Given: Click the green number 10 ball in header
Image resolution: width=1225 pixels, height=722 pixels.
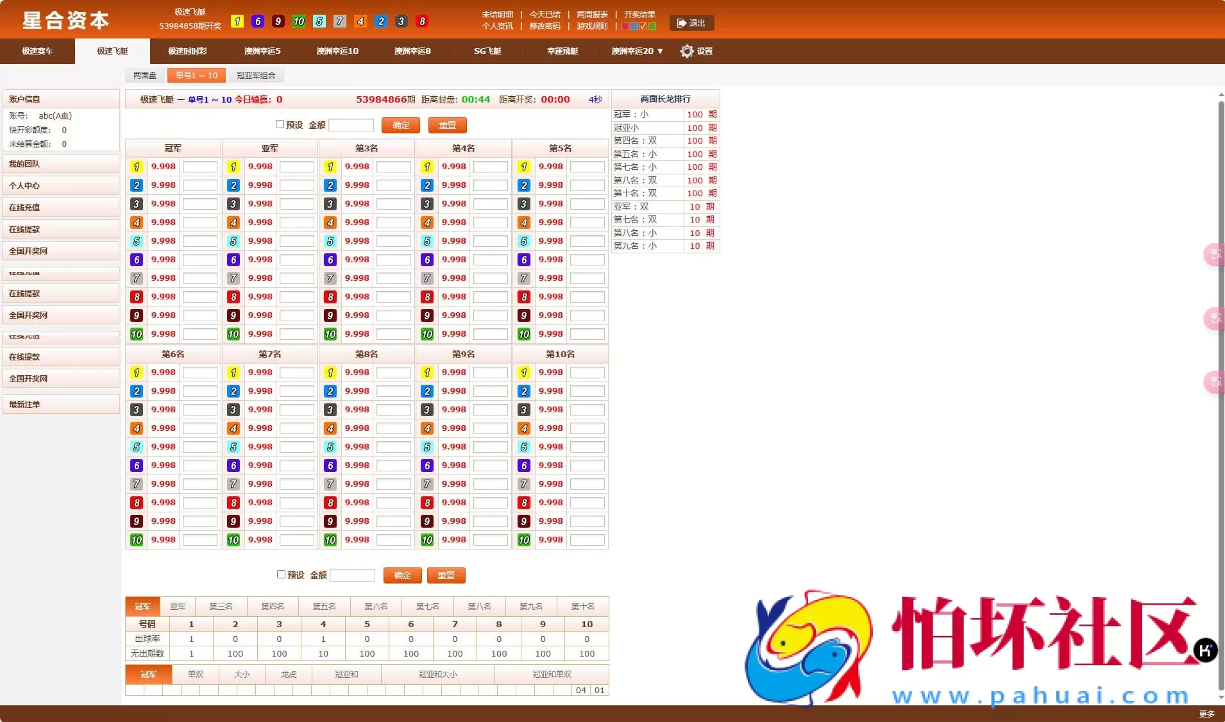Looking at the screenshot, I should (299, 21).
